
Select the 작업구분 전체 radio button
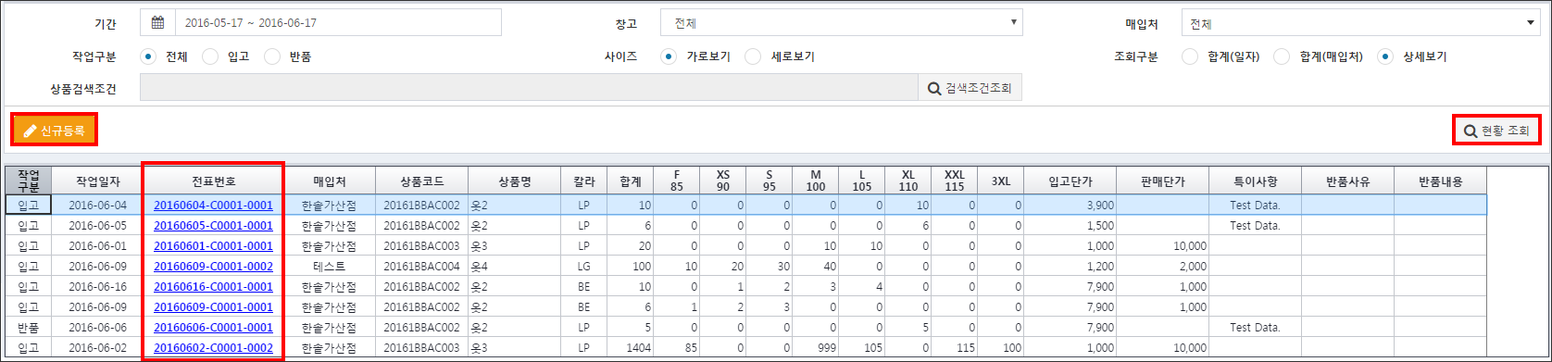pos(149,56)
